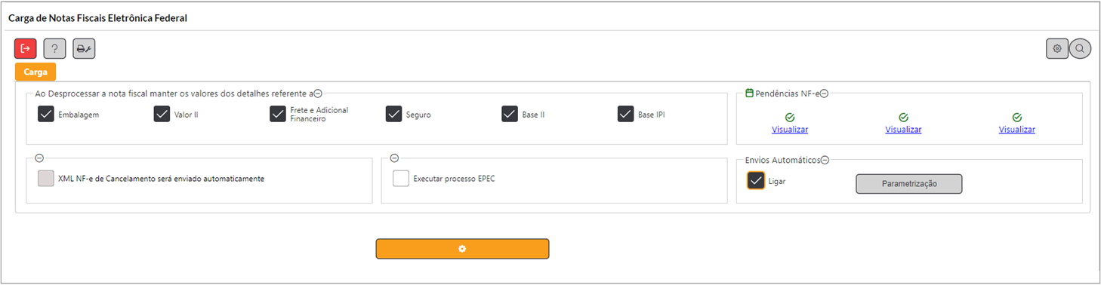Open the first Visualizar link

pyautogui.click(x=790, y=130)
